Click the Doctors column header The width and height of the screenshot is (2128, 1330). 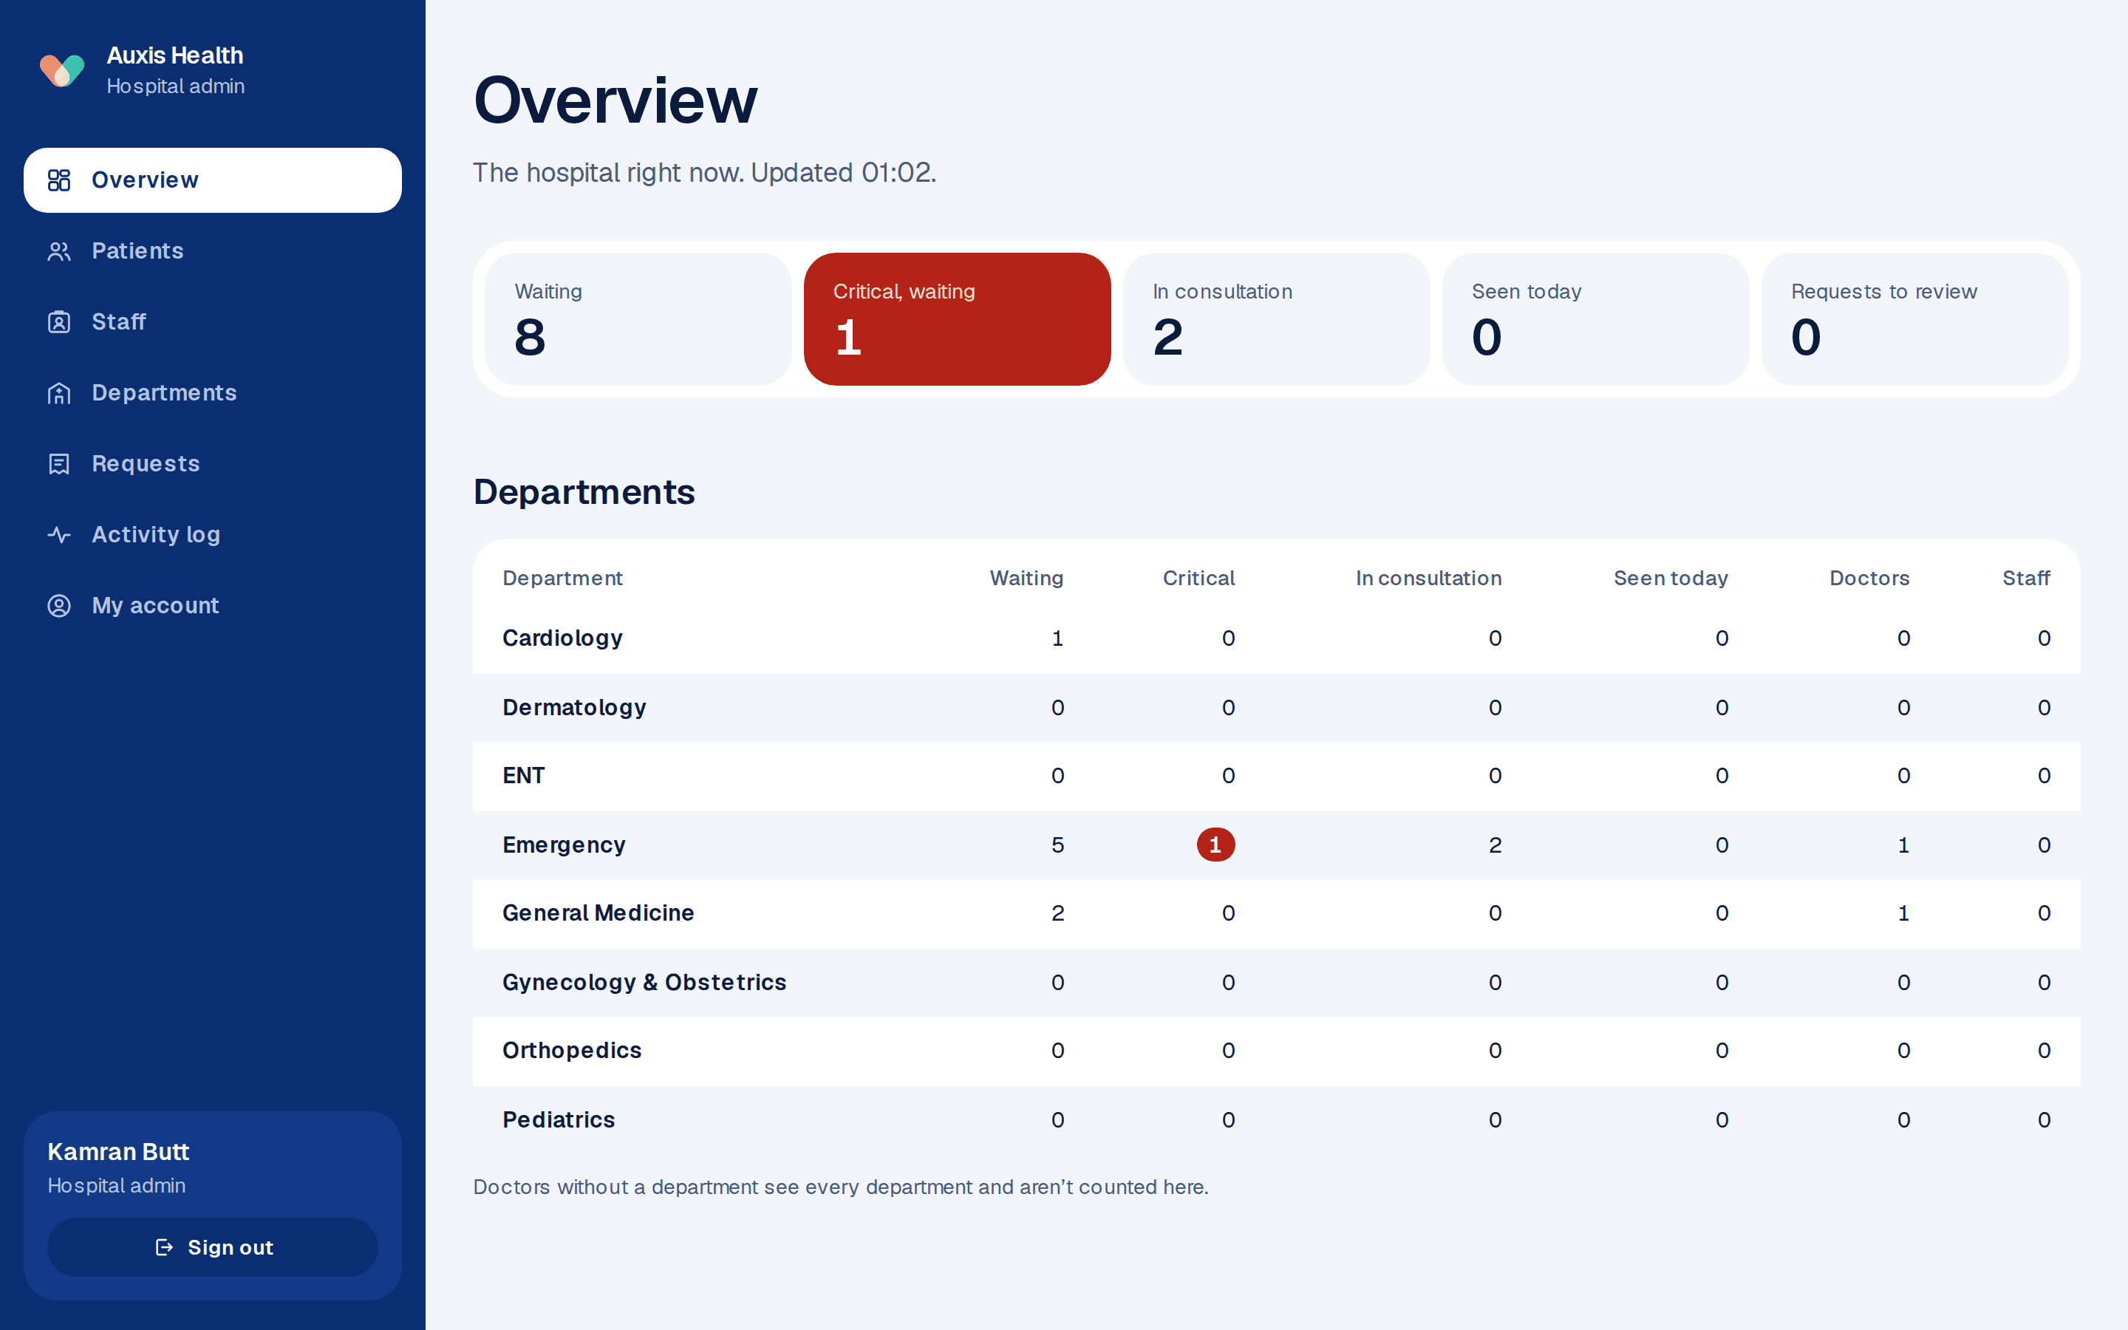tap(1869, 578)
